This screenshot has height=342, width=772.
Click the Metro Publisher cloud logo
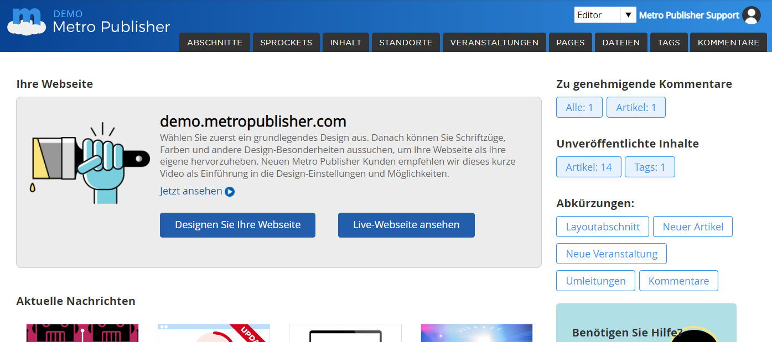point(26,22)
